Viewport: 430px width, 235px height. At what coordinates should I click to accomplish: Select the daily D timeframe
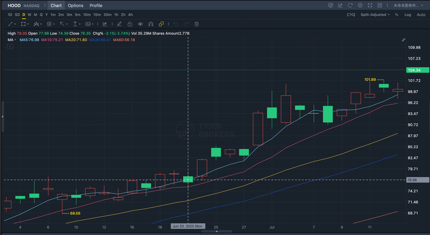pyautogui.click(x=24, y=15)
